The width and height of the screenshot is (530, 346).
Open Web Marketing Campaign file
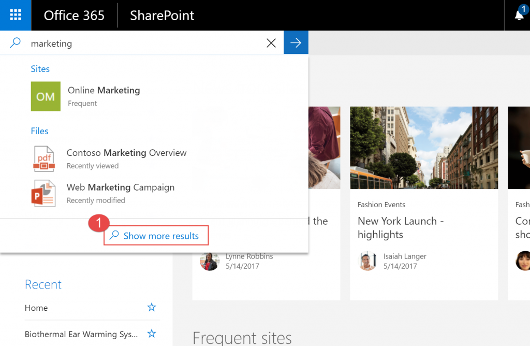[120, 188]
